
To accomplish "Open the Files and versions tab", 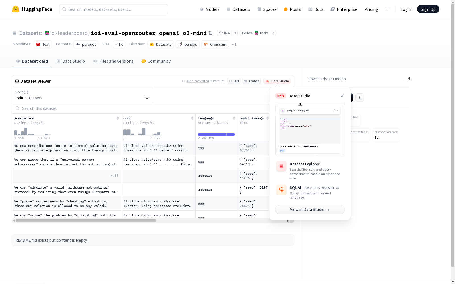I will click(113, 61).
